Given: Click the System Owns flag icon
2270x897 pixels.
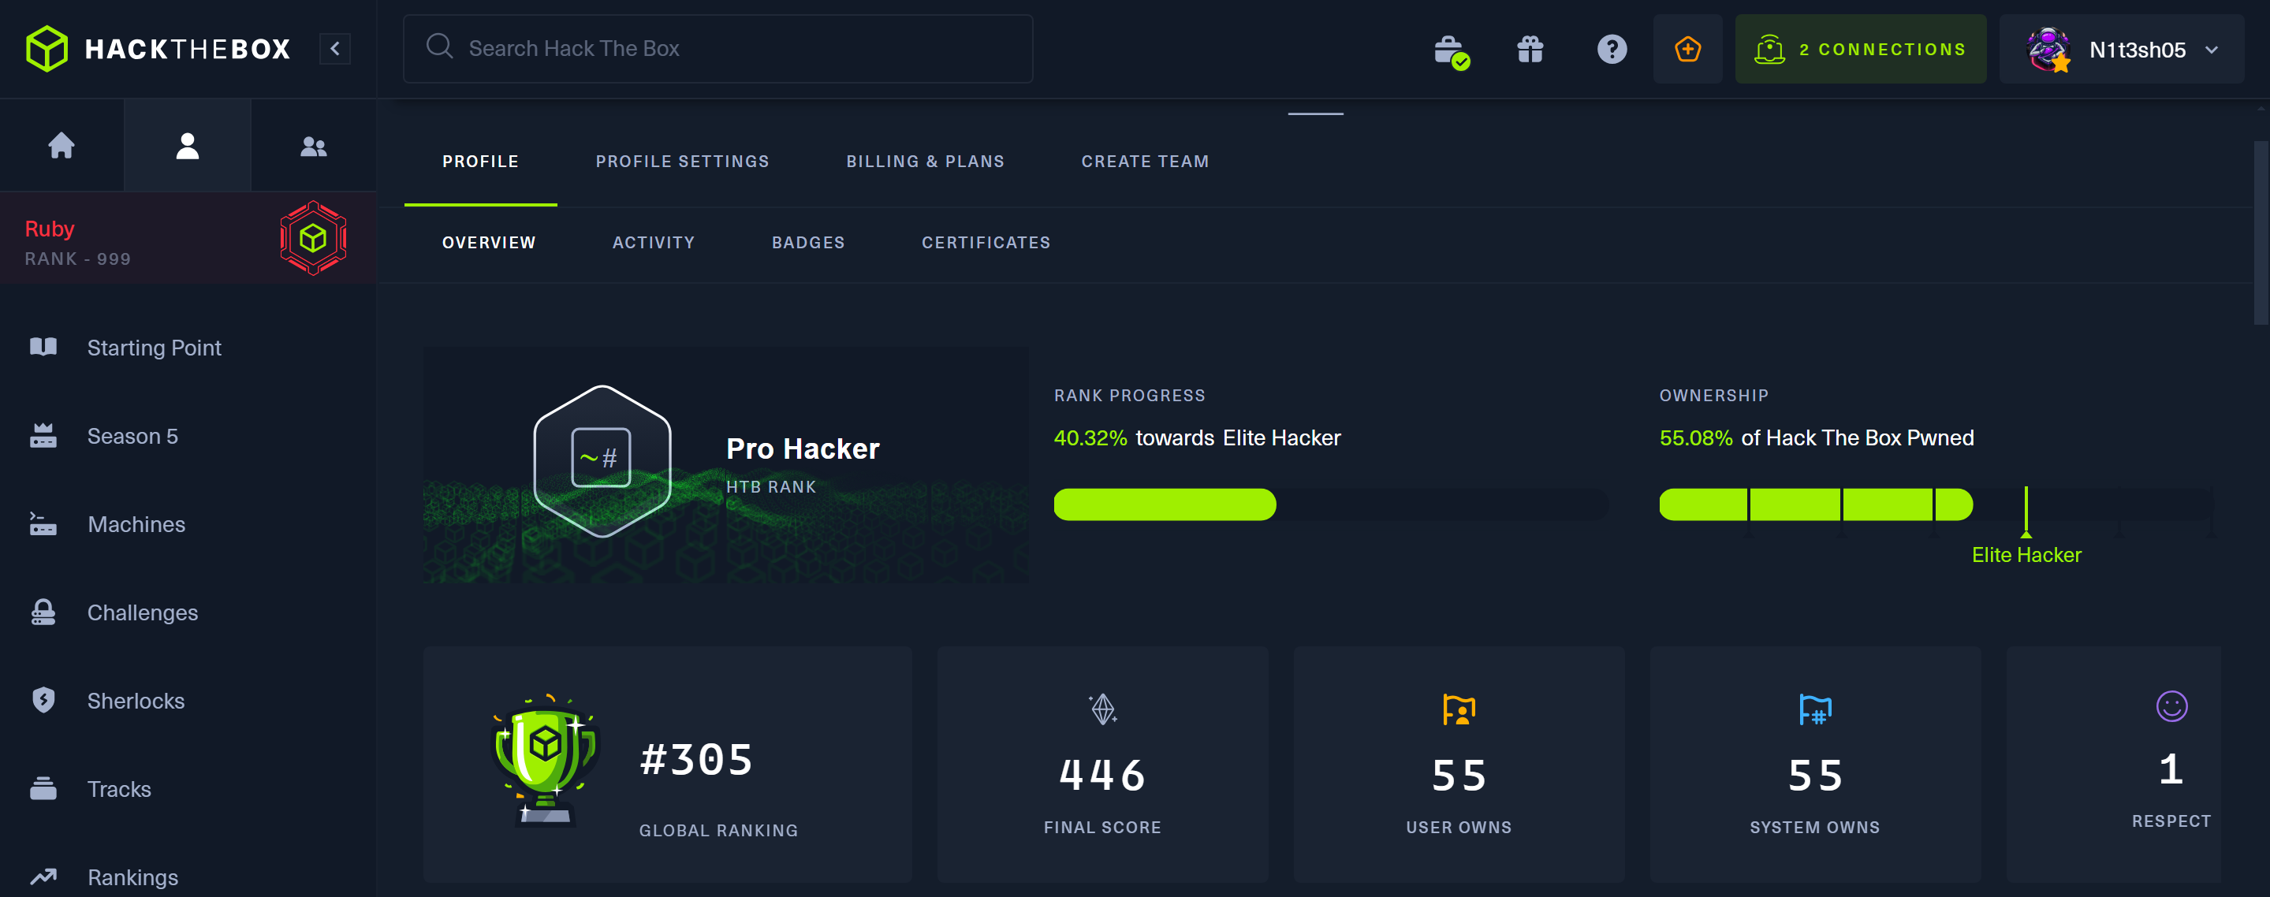Looking at the screenshot, I should [x=1814, y=709].
